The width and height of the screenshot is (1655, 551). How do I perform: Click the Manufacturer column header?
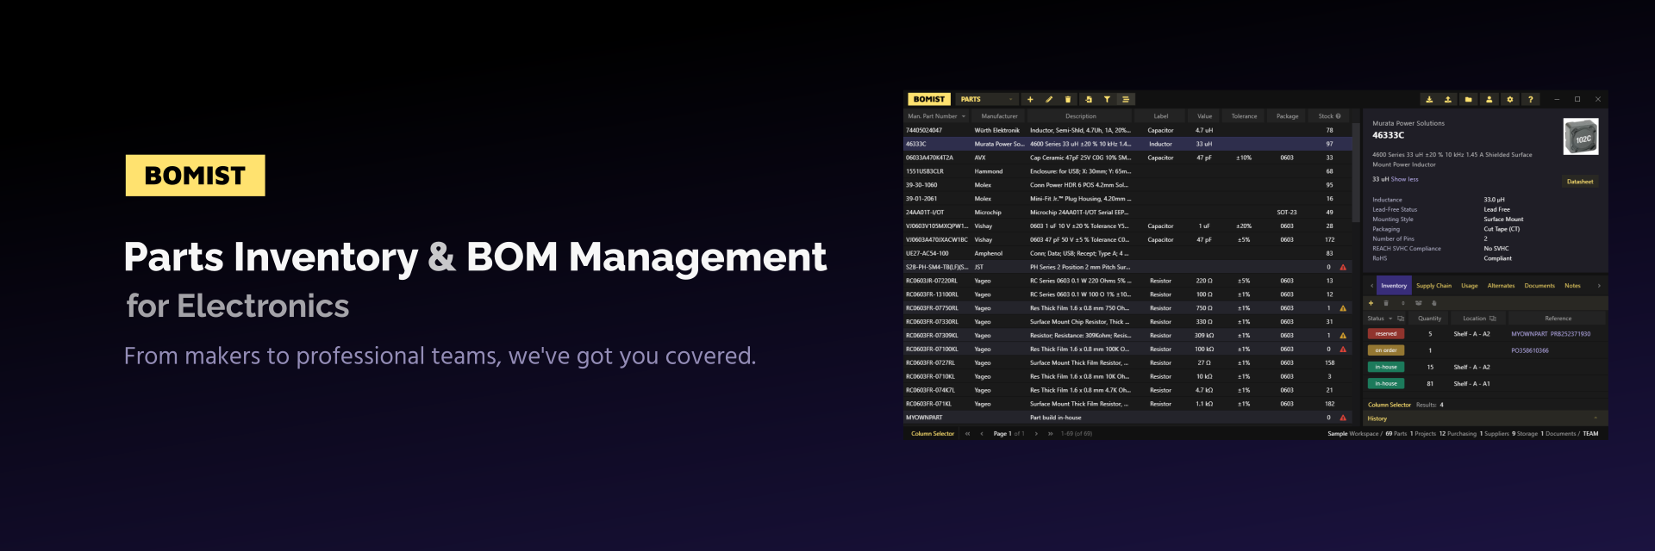(999, 116)
